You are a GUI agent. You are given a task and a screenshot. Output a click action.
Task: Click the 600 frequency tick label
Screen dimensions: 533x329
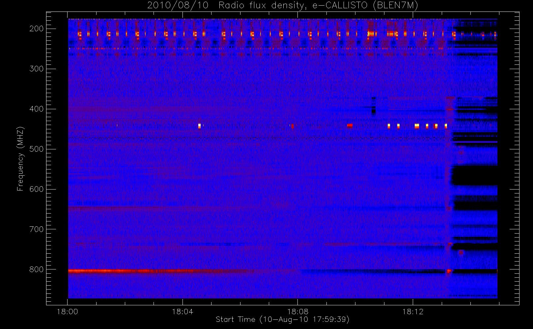coord(37,189)
